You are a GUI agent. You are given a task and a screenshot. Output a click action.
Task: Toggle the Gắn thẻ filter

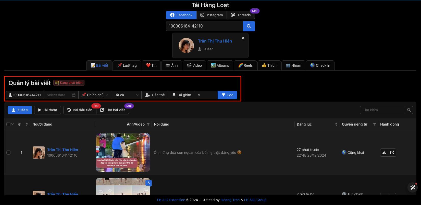tap(155, 95)
